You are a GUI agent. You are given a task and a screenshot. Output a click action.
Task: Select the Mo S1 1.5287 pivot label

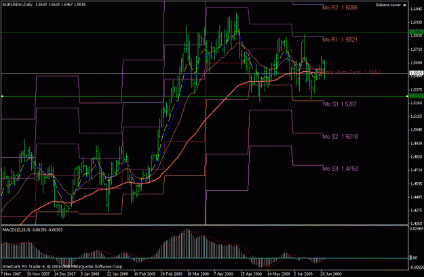point(340,104)
